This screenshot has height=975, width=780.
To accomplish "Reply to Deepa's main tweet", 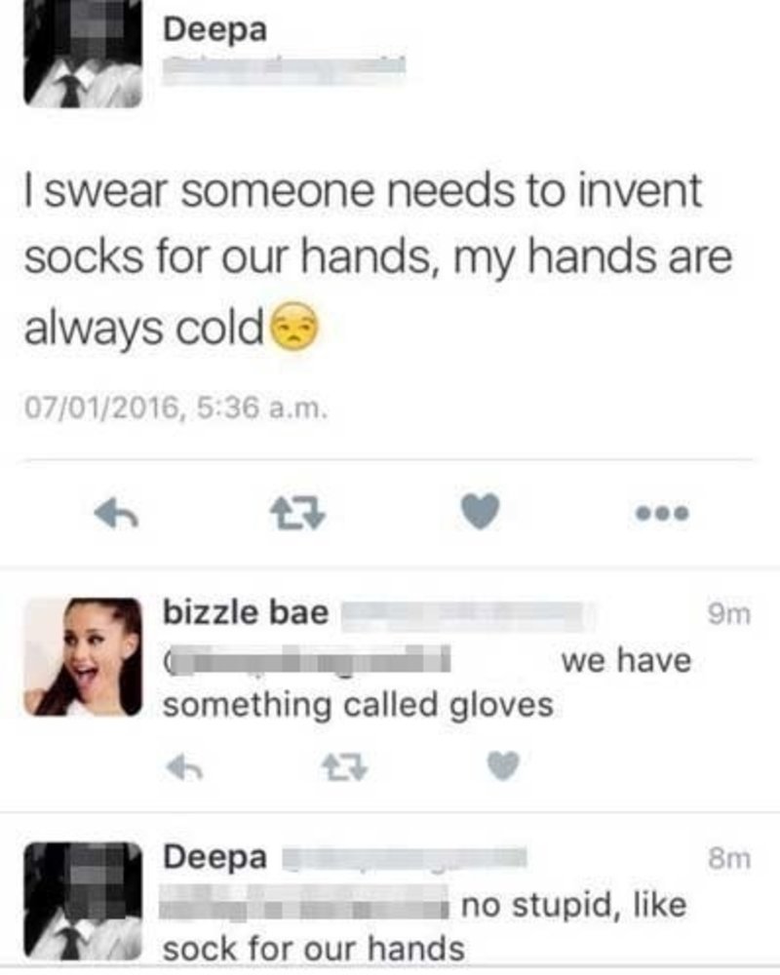I will [116, 513].
